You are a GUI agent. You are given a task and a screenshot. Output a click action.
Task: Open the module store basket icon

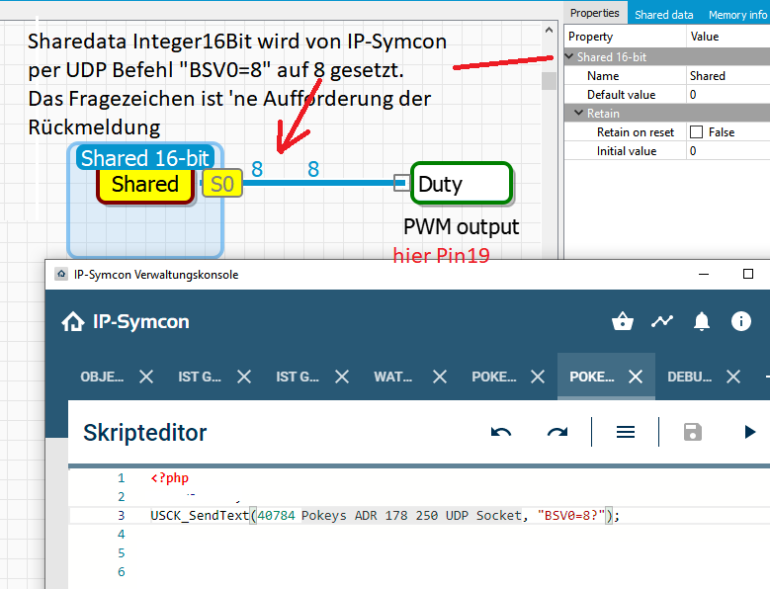[622, 321]
